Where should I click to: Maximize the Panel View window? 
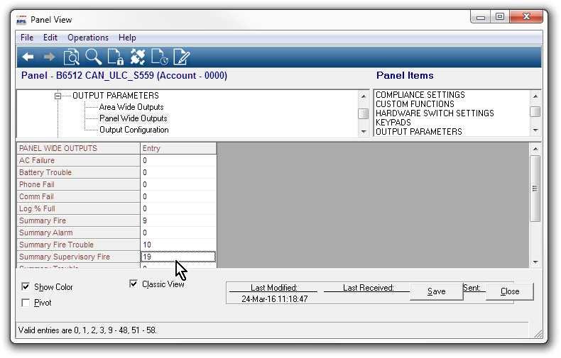pyautogui.click(x=500, y=16)
